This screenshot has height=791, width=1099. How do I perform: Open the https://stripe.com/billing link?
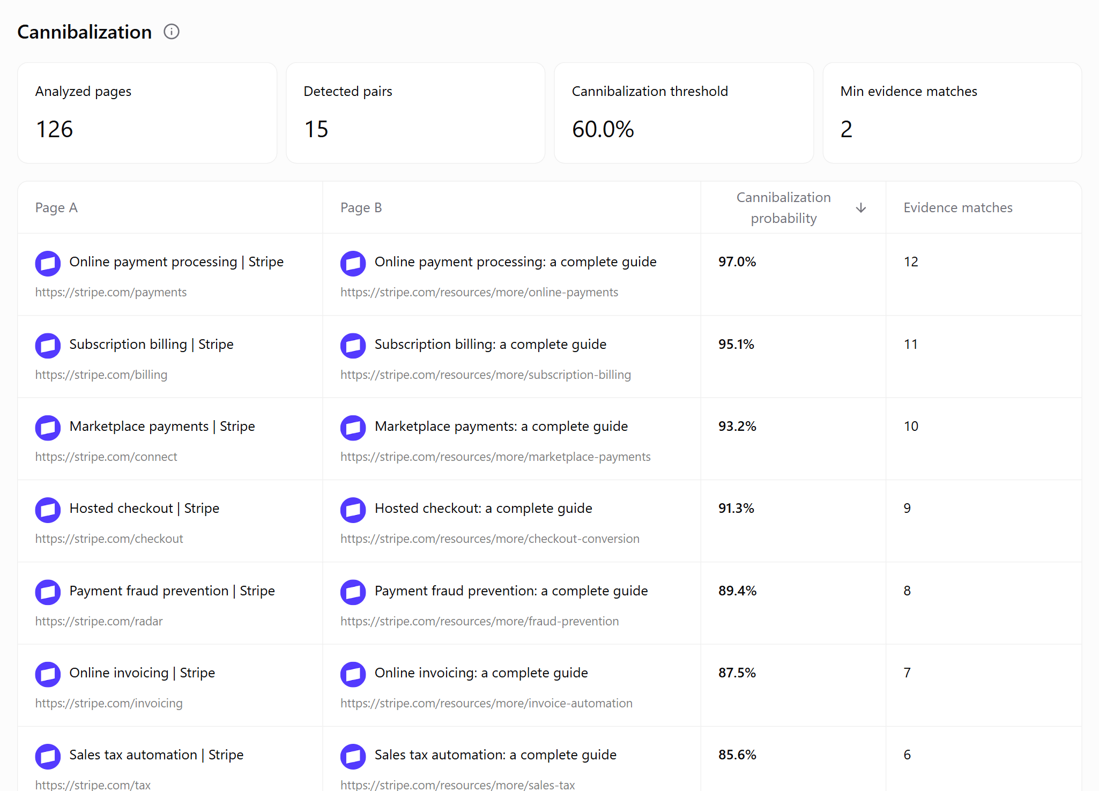[x=101, y=375]
